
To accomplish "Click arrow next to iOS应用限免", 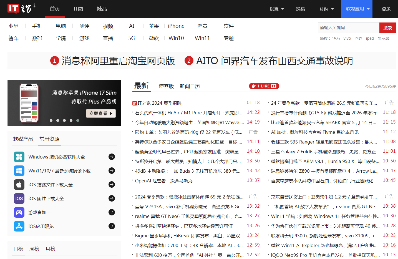I will click(x=112, y=226).
